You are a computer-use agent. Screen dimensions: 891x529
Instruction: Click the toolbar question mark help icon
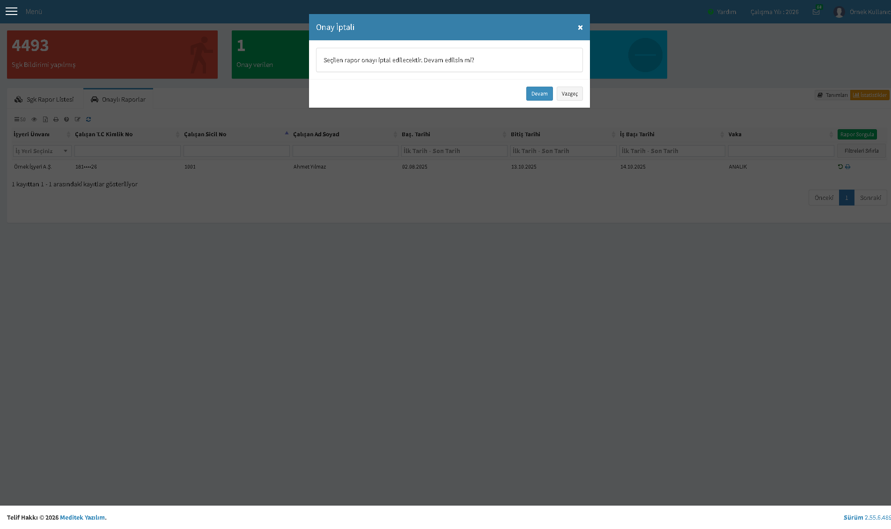66,119
